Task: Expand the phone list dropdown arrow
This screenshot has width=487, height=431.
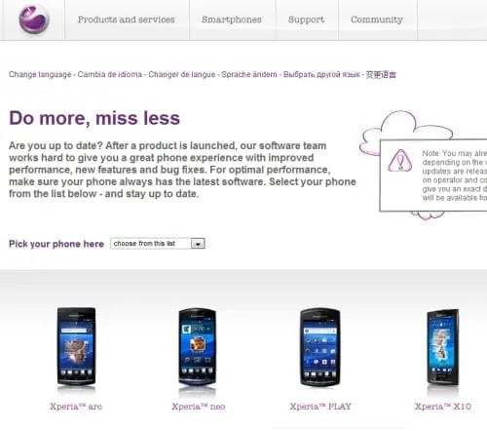Action: click(x=198, y=244)
